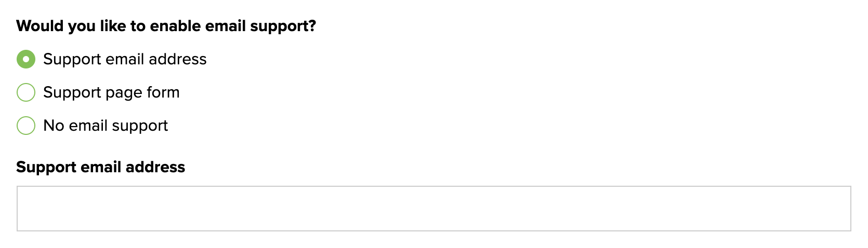Click the input box below the bold label
This screenshot has width=868, height=248.
433,209
